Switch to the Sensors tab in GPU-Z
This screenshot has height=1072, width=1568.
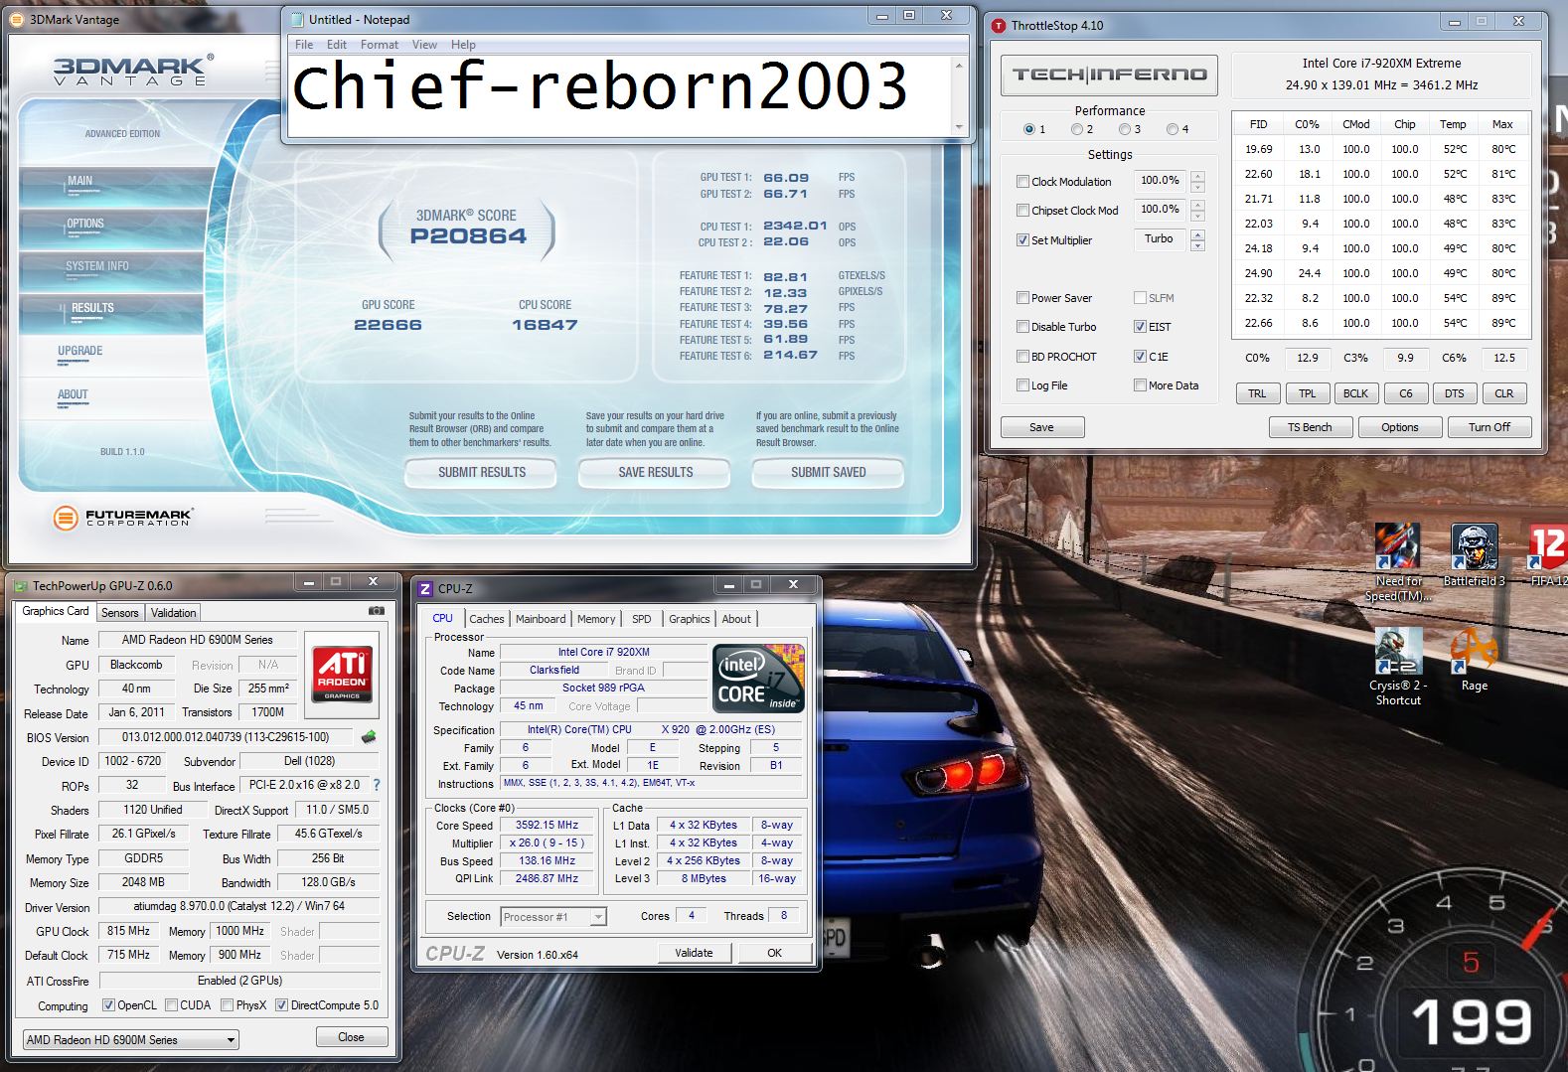point(120,613)
